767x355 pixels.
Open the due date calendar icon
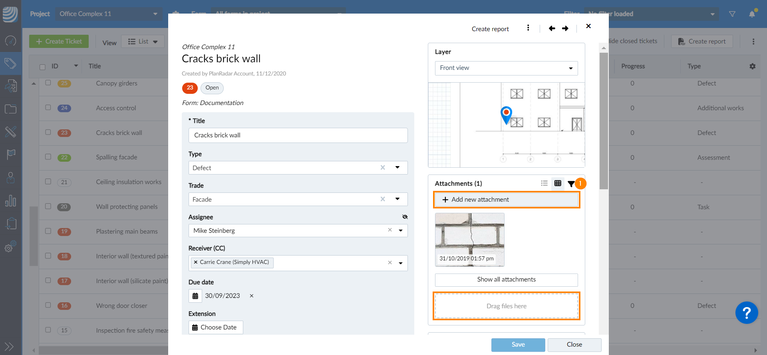tap(195, 296)
